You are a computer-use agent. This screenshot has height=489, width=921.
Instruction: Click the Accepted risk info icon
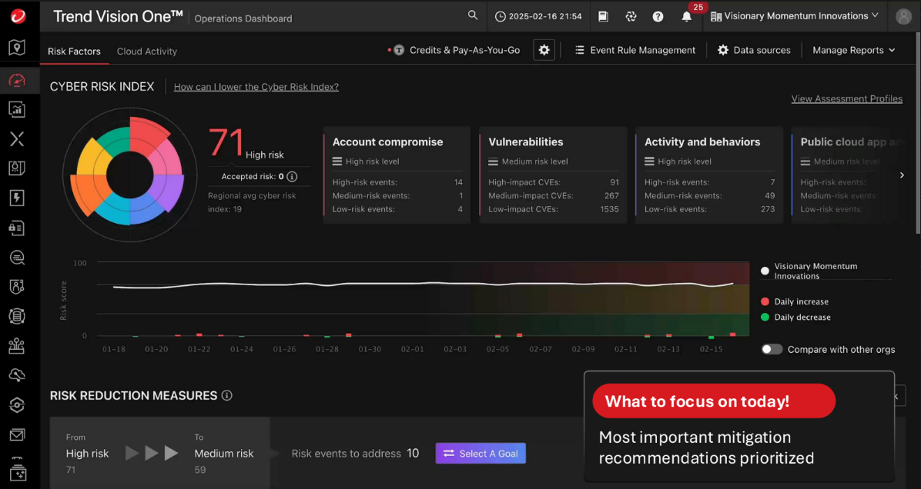pyautogui.click(x=292, y=177)
